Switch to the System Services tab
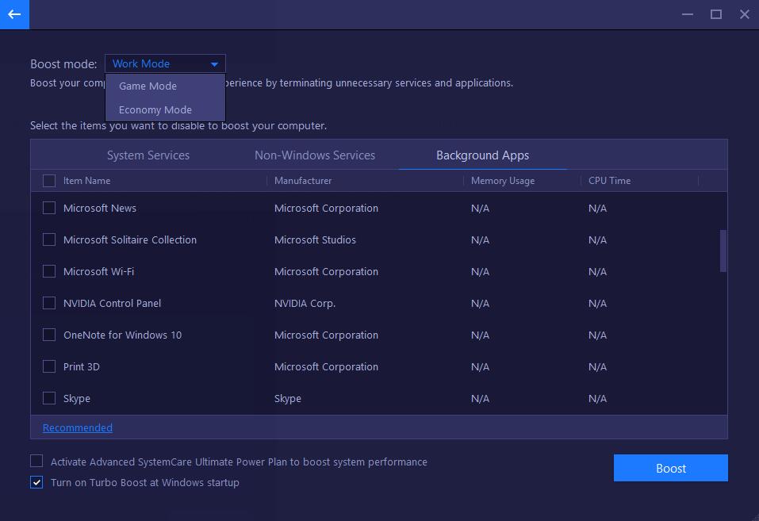The width and height of the screenshot is (759, 521). coord(148,155)
